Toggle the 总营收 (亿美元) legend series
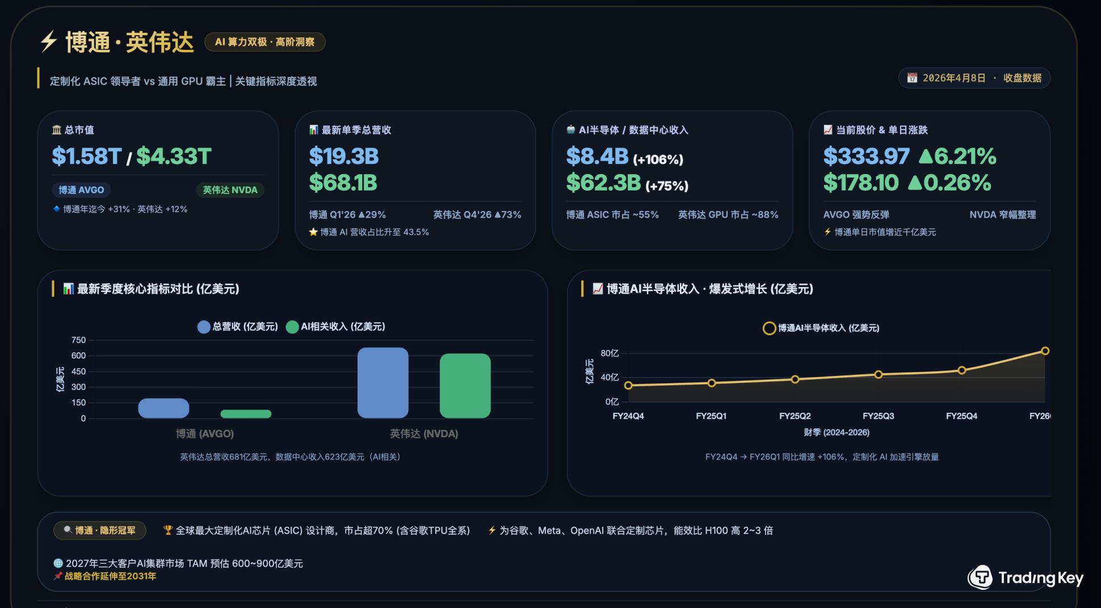1101x608 pixels. 238,327
